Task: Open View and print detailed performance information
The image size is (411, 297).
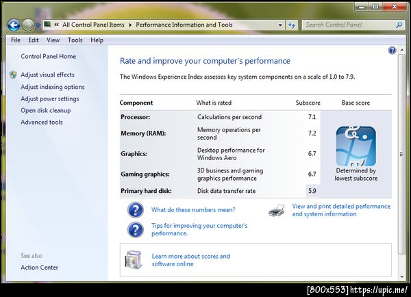Action: point(341,210)
